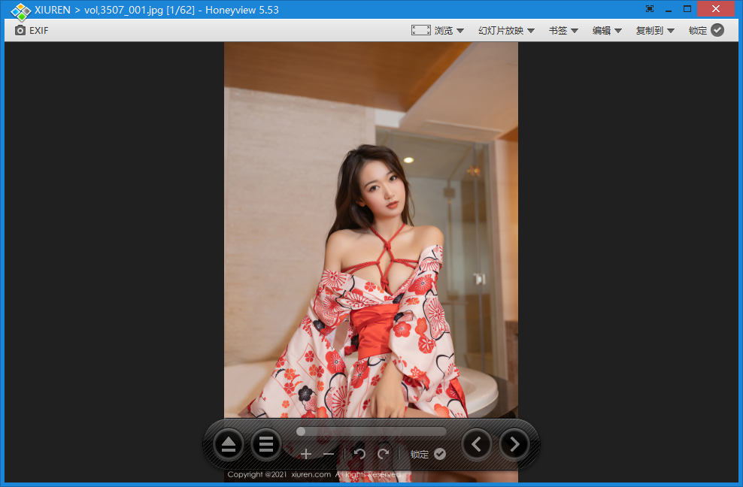This screenshot has height=487, width=743.
Task: Click the eject-style open file icon
Action: (229, 444)
